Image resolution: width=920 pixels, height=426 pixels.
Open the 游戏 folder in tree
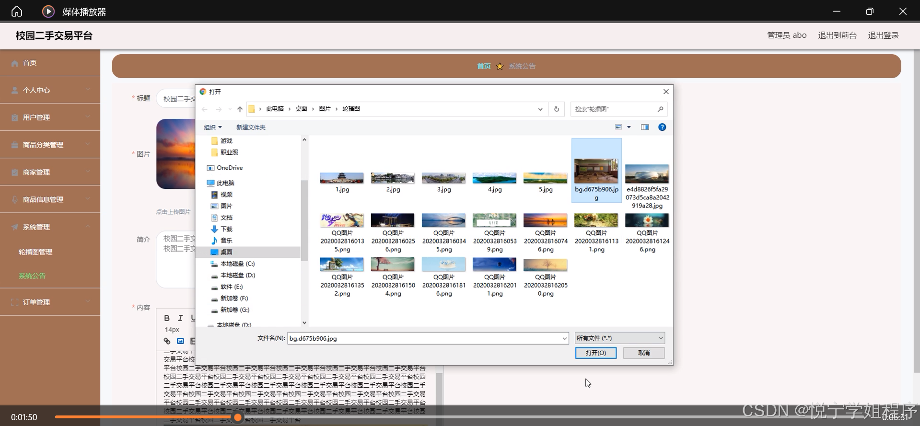pyautogui.click(x=222, y=141)
